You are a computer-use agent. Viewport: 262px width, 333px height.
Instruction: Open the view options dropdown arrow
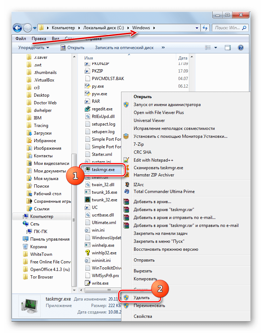[x=216, y=48]
